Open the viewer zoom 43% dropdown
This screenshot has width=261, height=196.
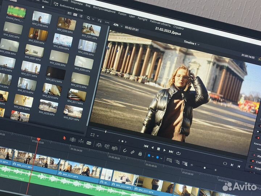pos(117,25)
